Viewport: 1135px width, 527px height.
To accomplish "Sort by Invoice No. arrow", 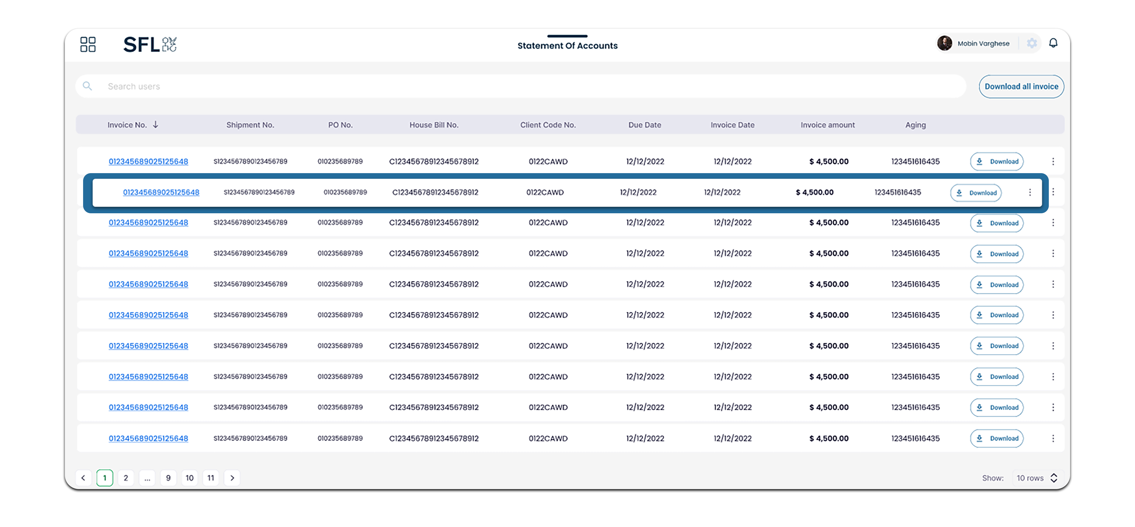I will click(156, 125).
